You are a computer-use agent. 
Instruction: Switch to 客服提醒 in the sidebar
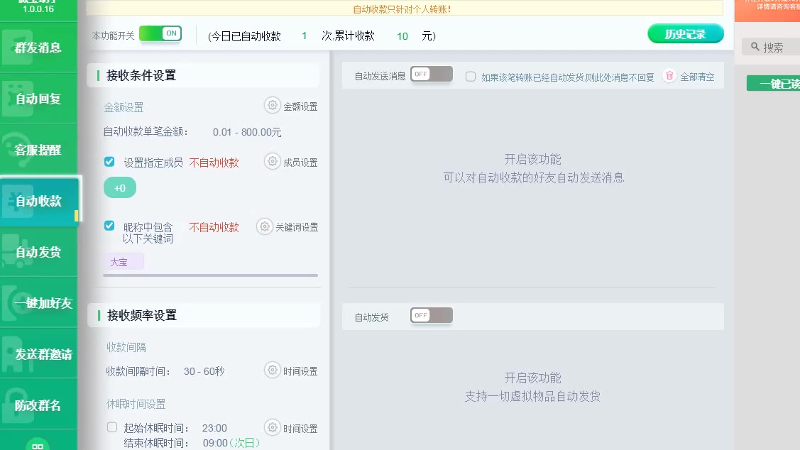[x=39, y=150]
